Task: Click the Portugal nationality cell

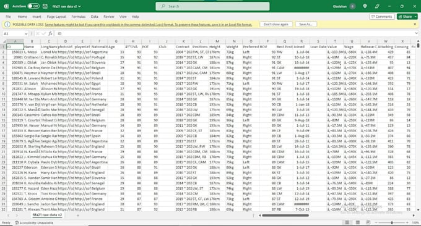Action: coord(99,57)
